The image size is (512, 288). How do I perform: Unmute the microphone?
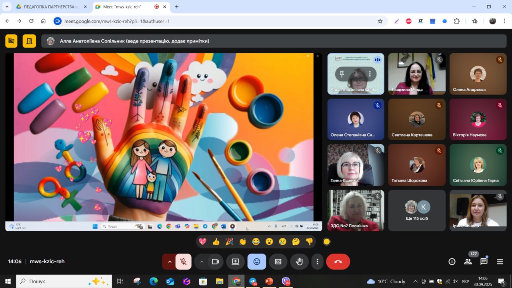coord(184,262)
